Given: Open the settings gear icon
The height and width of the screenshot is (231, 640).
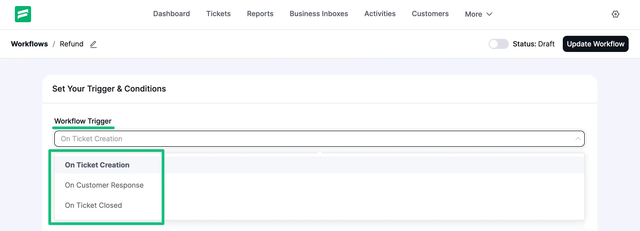Looking at the screenshot, I should 616,14.
